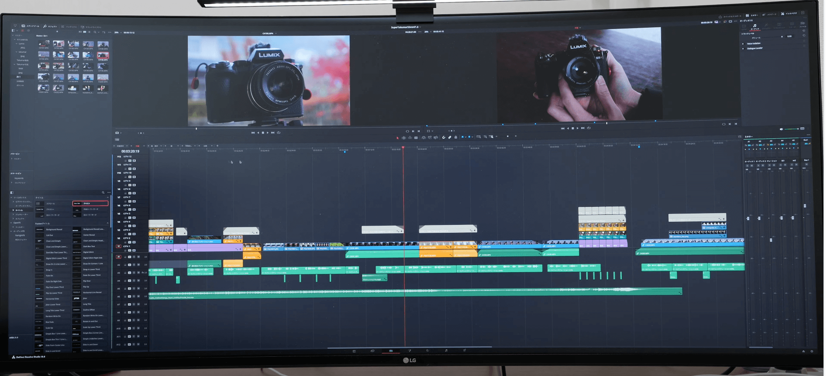Image resolution: width=826 pixels, height=376 pixels.
Task: Toggle Dialogue Leveler on
Action: click(x=743, y=49)
